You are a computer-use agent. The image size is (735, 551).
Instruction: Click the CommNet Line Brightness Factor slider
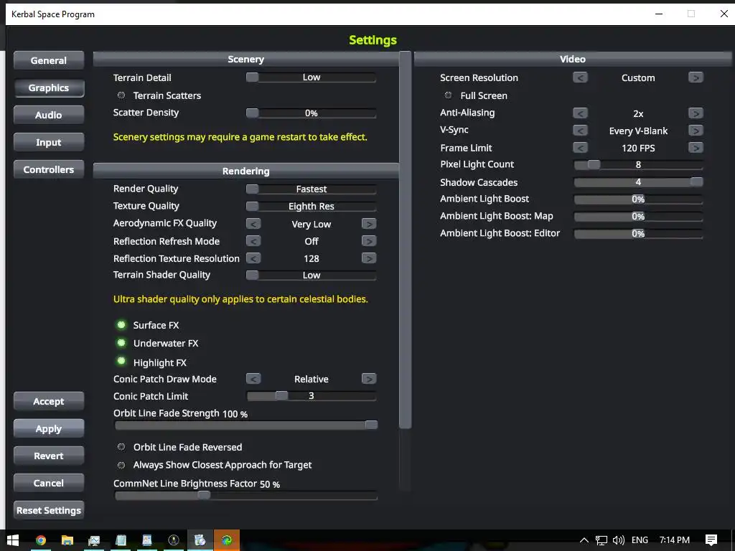click(x=246, y=495)
